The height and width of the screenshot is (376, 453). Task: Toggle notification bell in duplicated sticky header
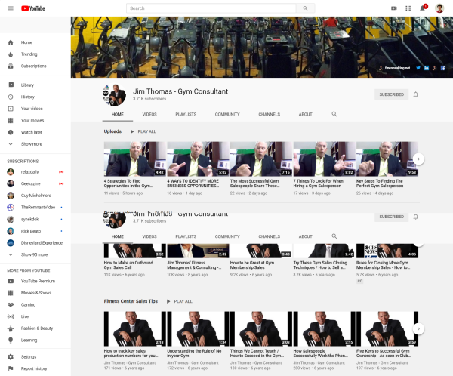point(415,217)
